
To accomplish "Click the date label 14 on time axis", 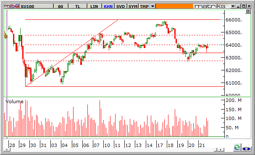I will 150,145.
